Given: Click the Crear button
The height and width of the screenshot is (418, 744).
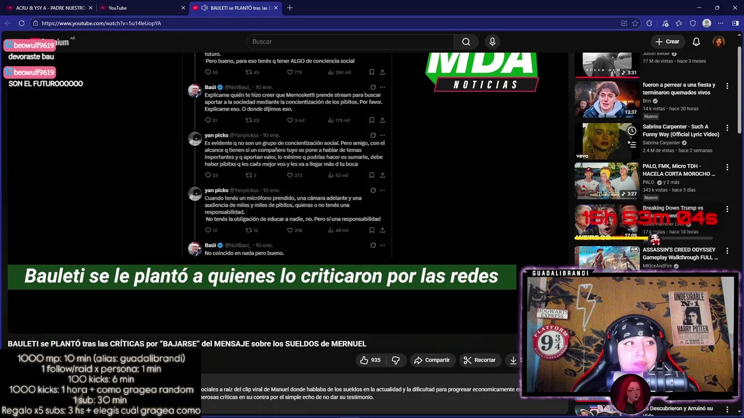Looking at the screenshot, I should click(x=667, y=42).
